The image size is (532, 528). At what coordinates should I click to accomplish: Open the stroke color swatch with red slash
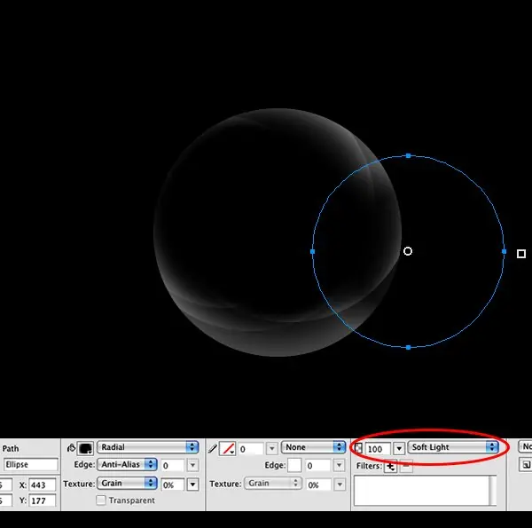[x=227, y=449]
